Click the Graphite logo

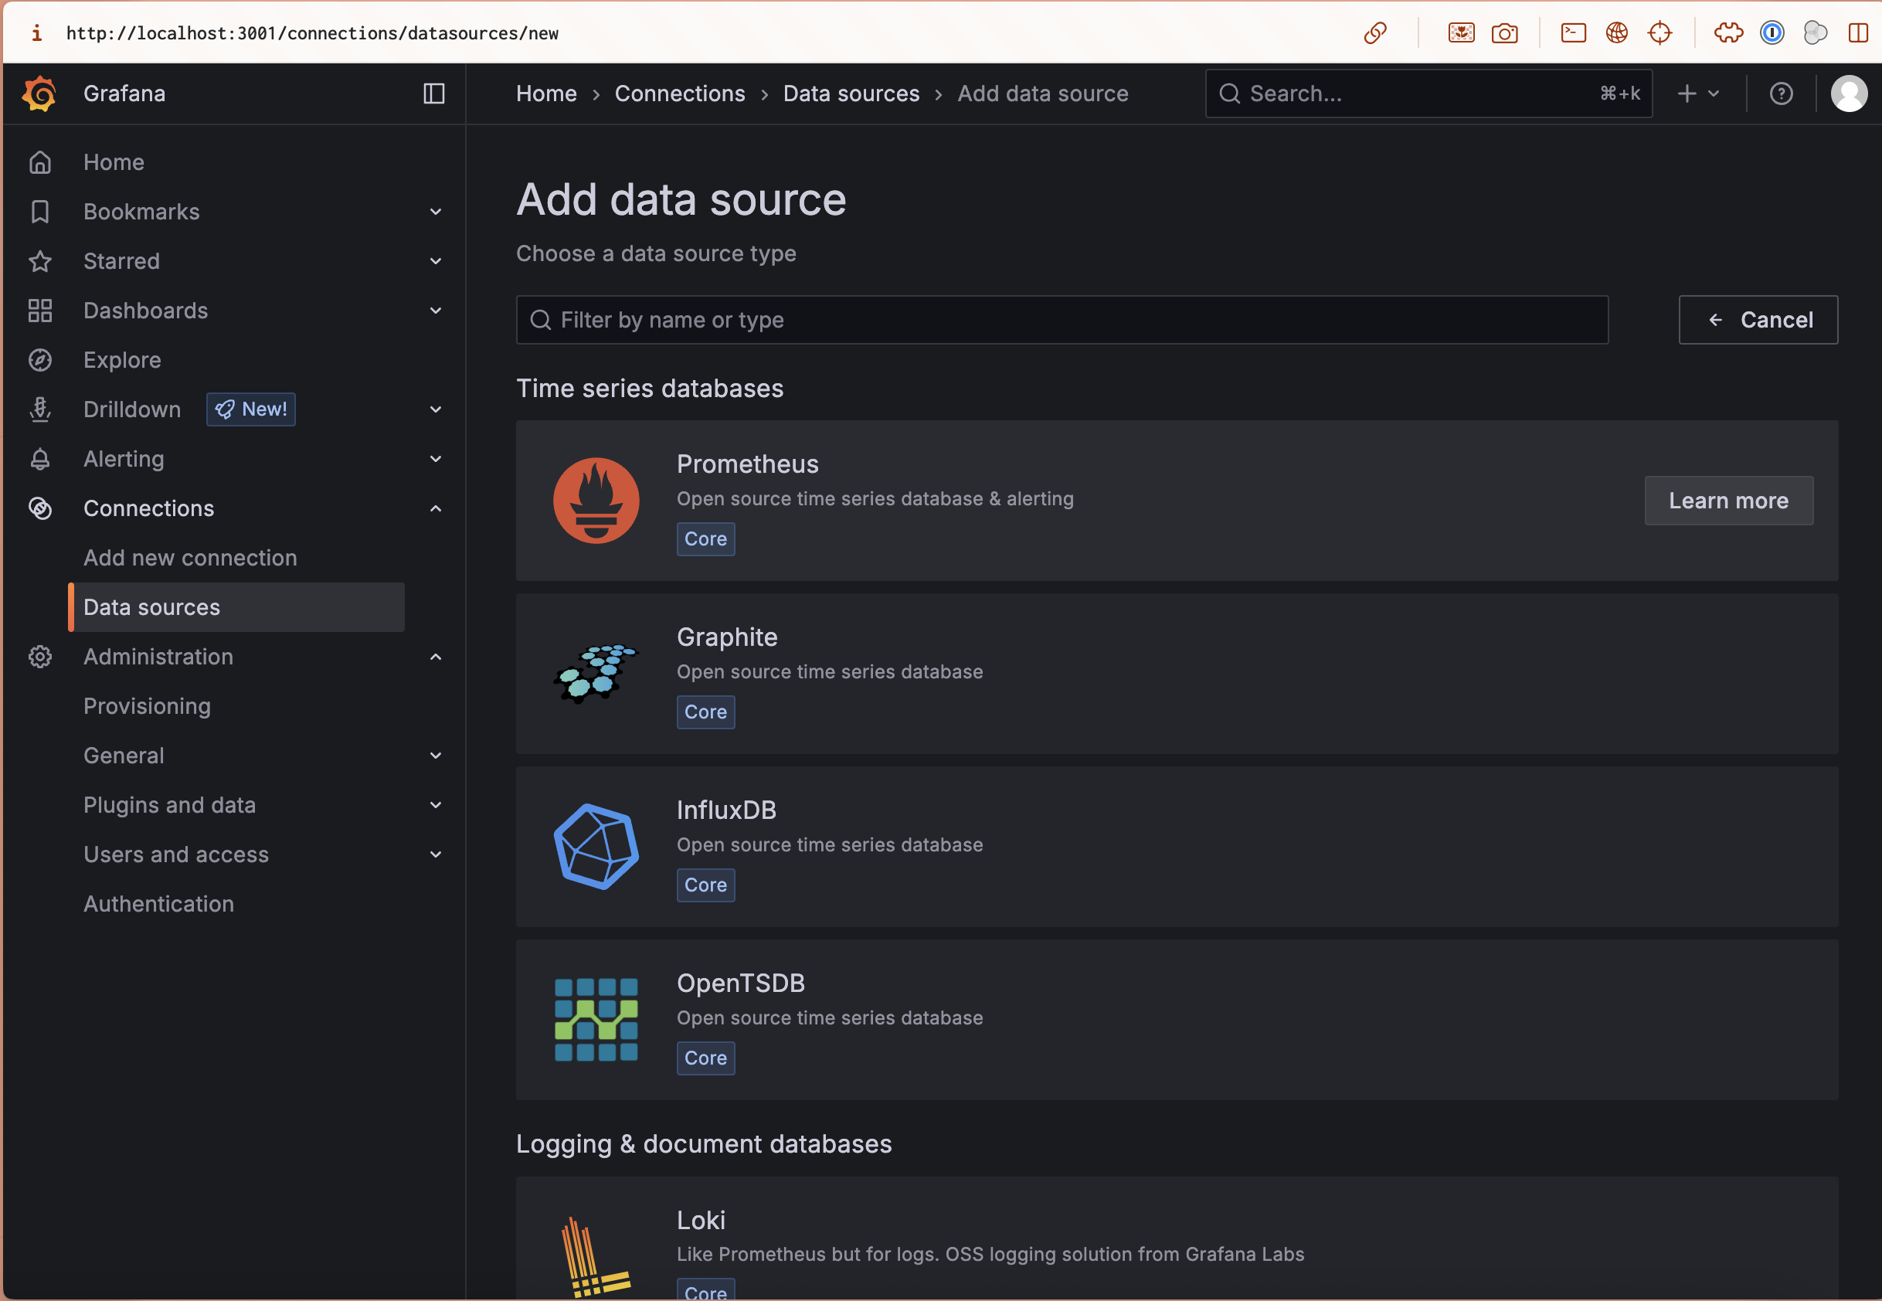(596, 674)
